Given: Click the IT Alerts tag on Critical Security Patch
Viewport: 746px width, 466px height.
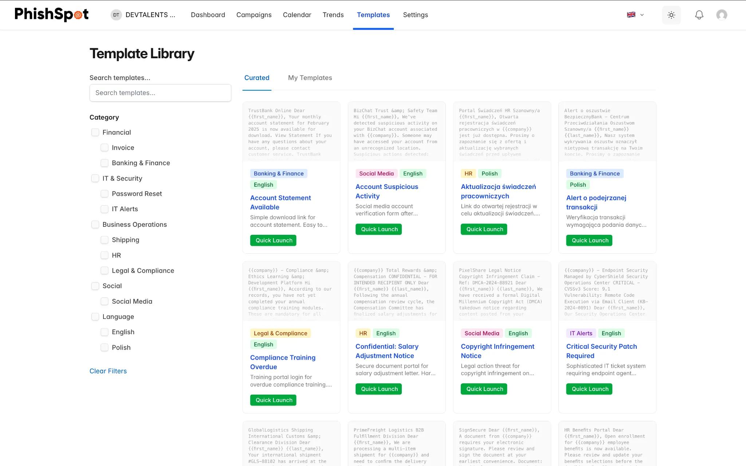Looking at the screenshot, I should [581, 333].
